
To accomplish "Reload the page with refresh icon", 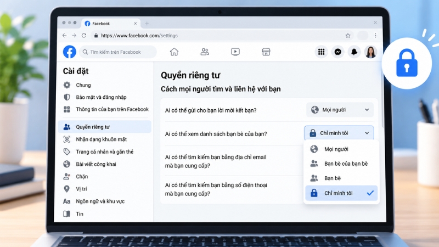I will click(84, 36).
